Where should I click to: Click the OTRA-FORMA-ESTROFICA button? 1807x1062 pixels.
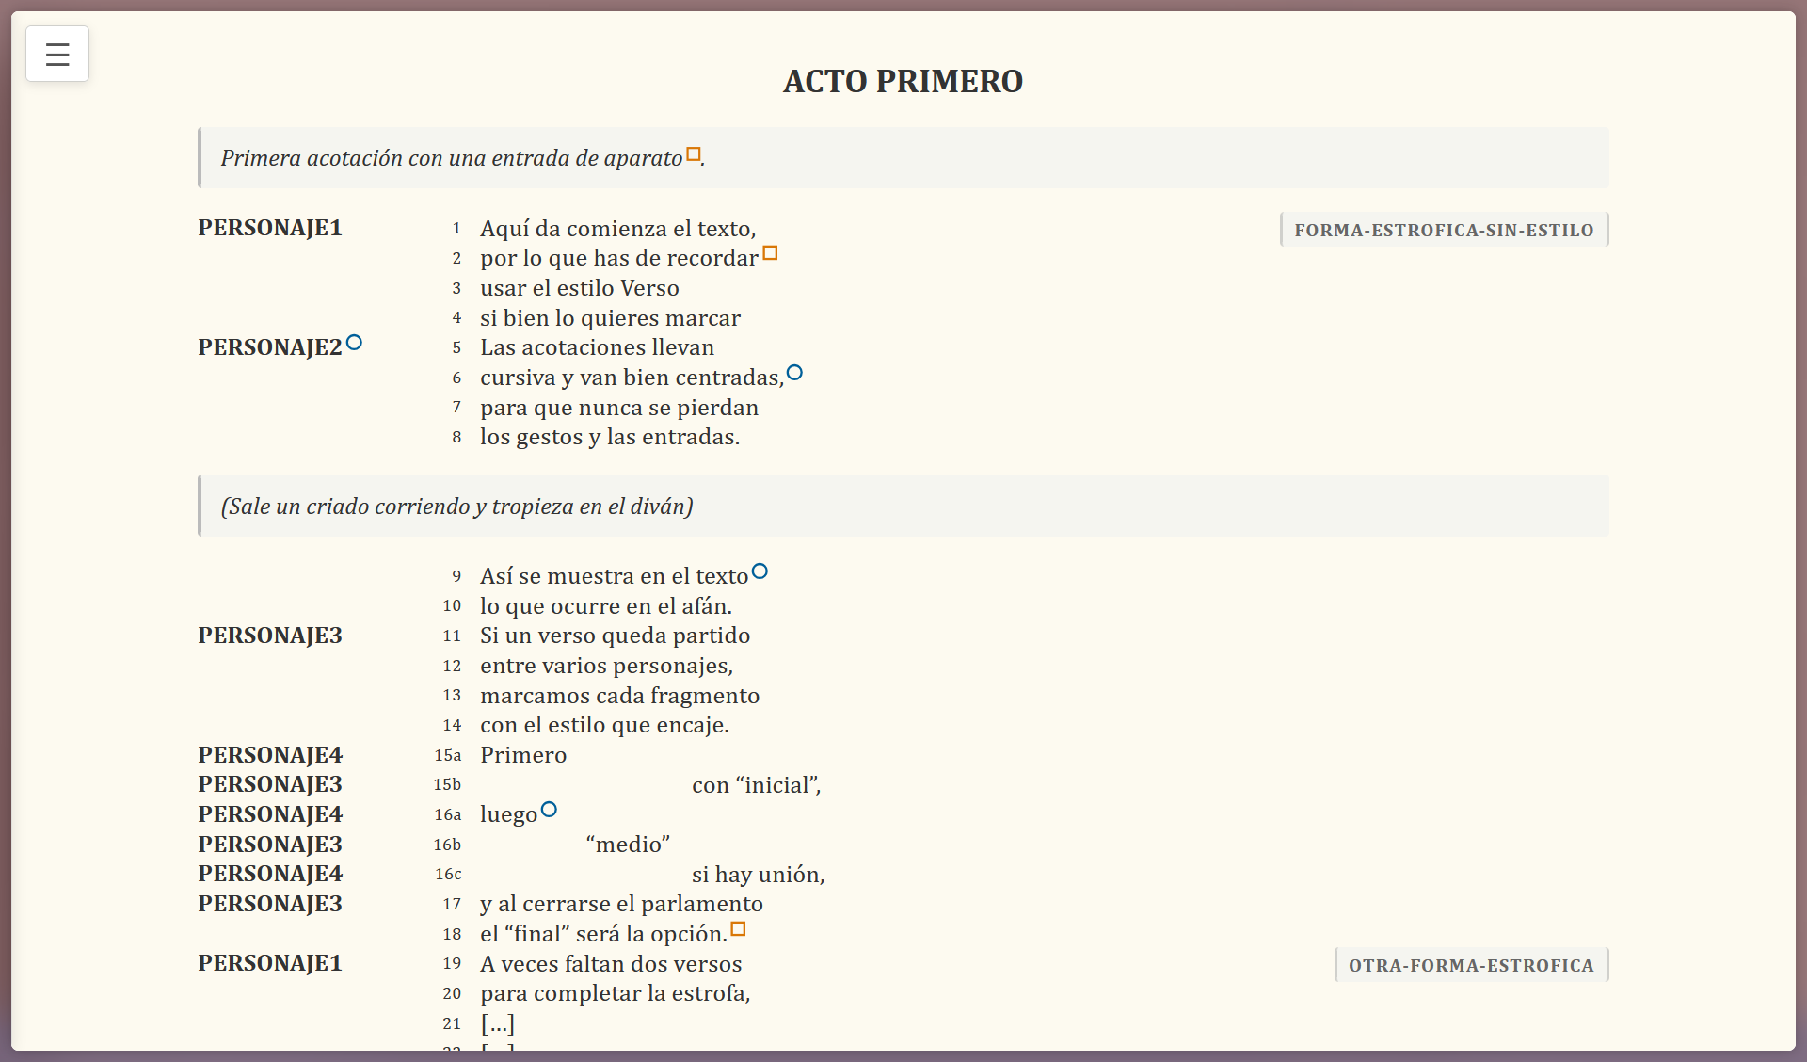(x=1471, y=964)
